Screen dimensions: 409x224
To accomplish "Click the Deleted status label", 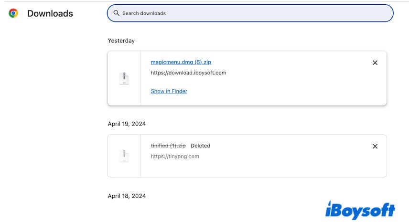I will click(200, 146).
